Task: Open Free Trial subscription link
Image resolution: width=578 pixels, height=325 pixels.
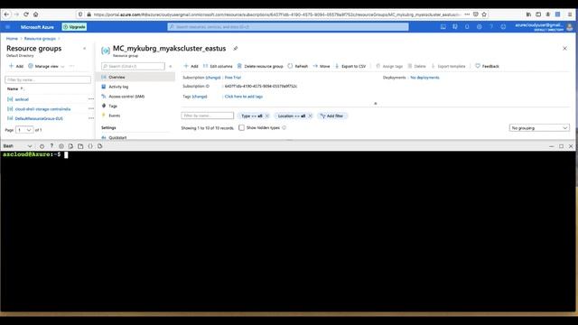Action: 233,78
